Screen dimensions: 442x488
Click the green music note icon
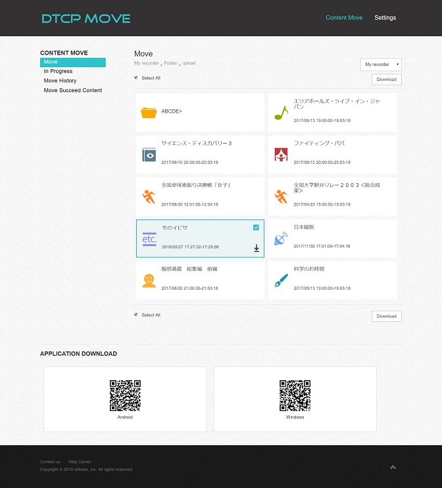[x=281, y=113]
